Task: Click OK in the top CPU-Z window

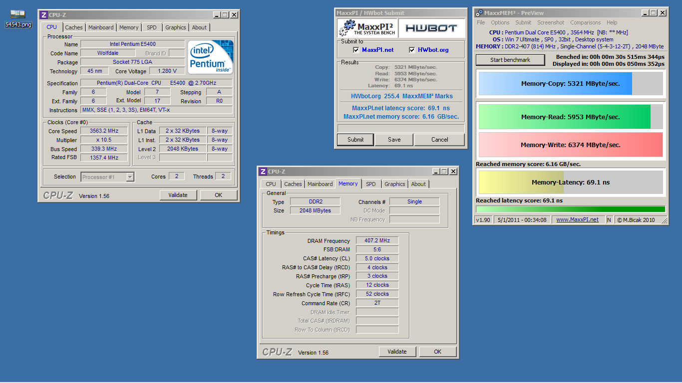Action: click(x=219, y=195)
